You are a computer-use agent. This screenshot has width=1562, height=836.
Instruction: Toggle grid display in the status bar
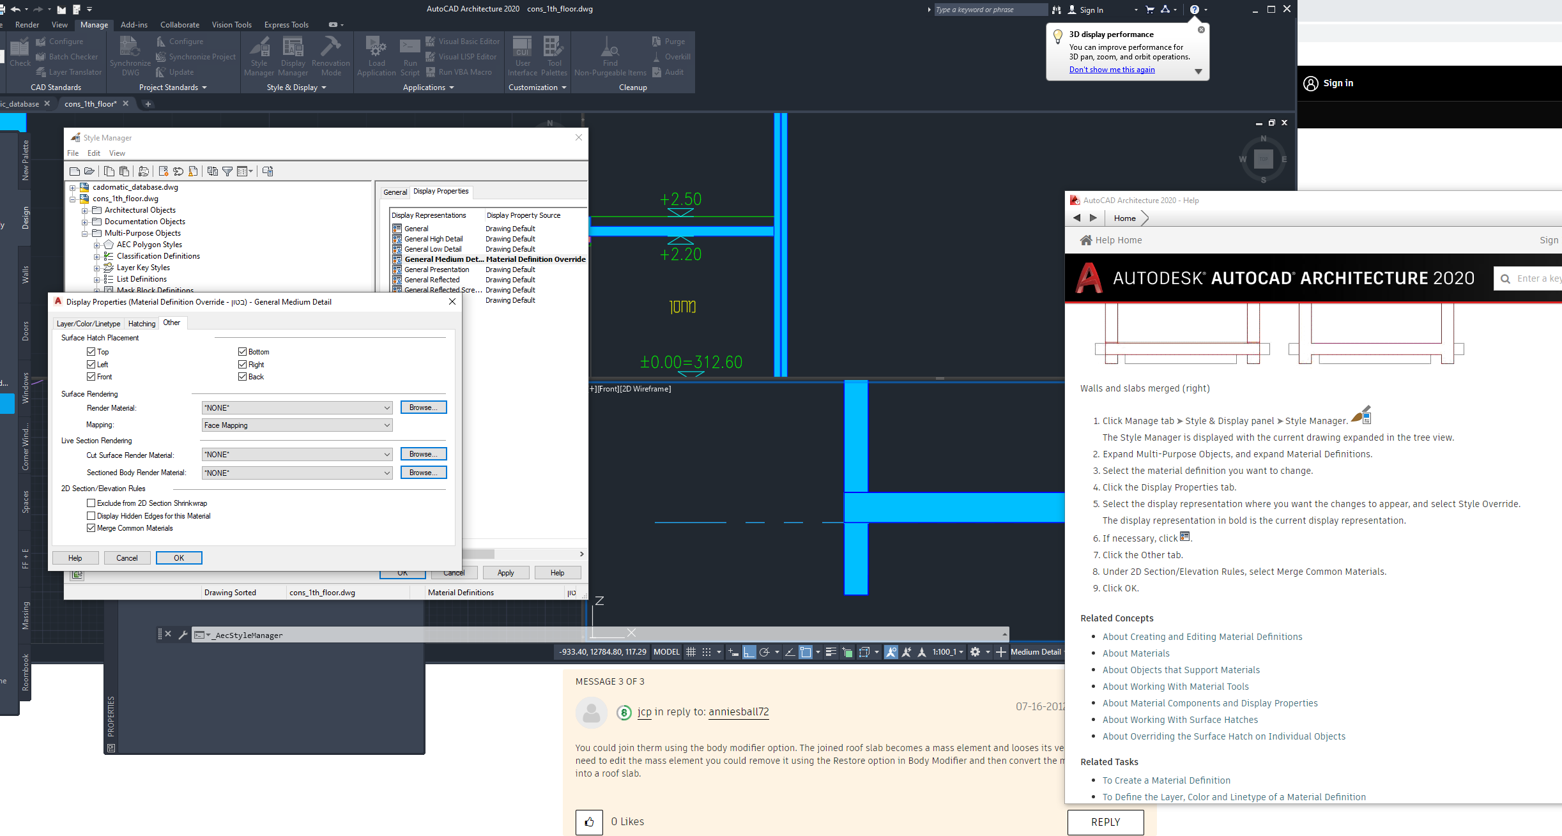tap(690, 651)
